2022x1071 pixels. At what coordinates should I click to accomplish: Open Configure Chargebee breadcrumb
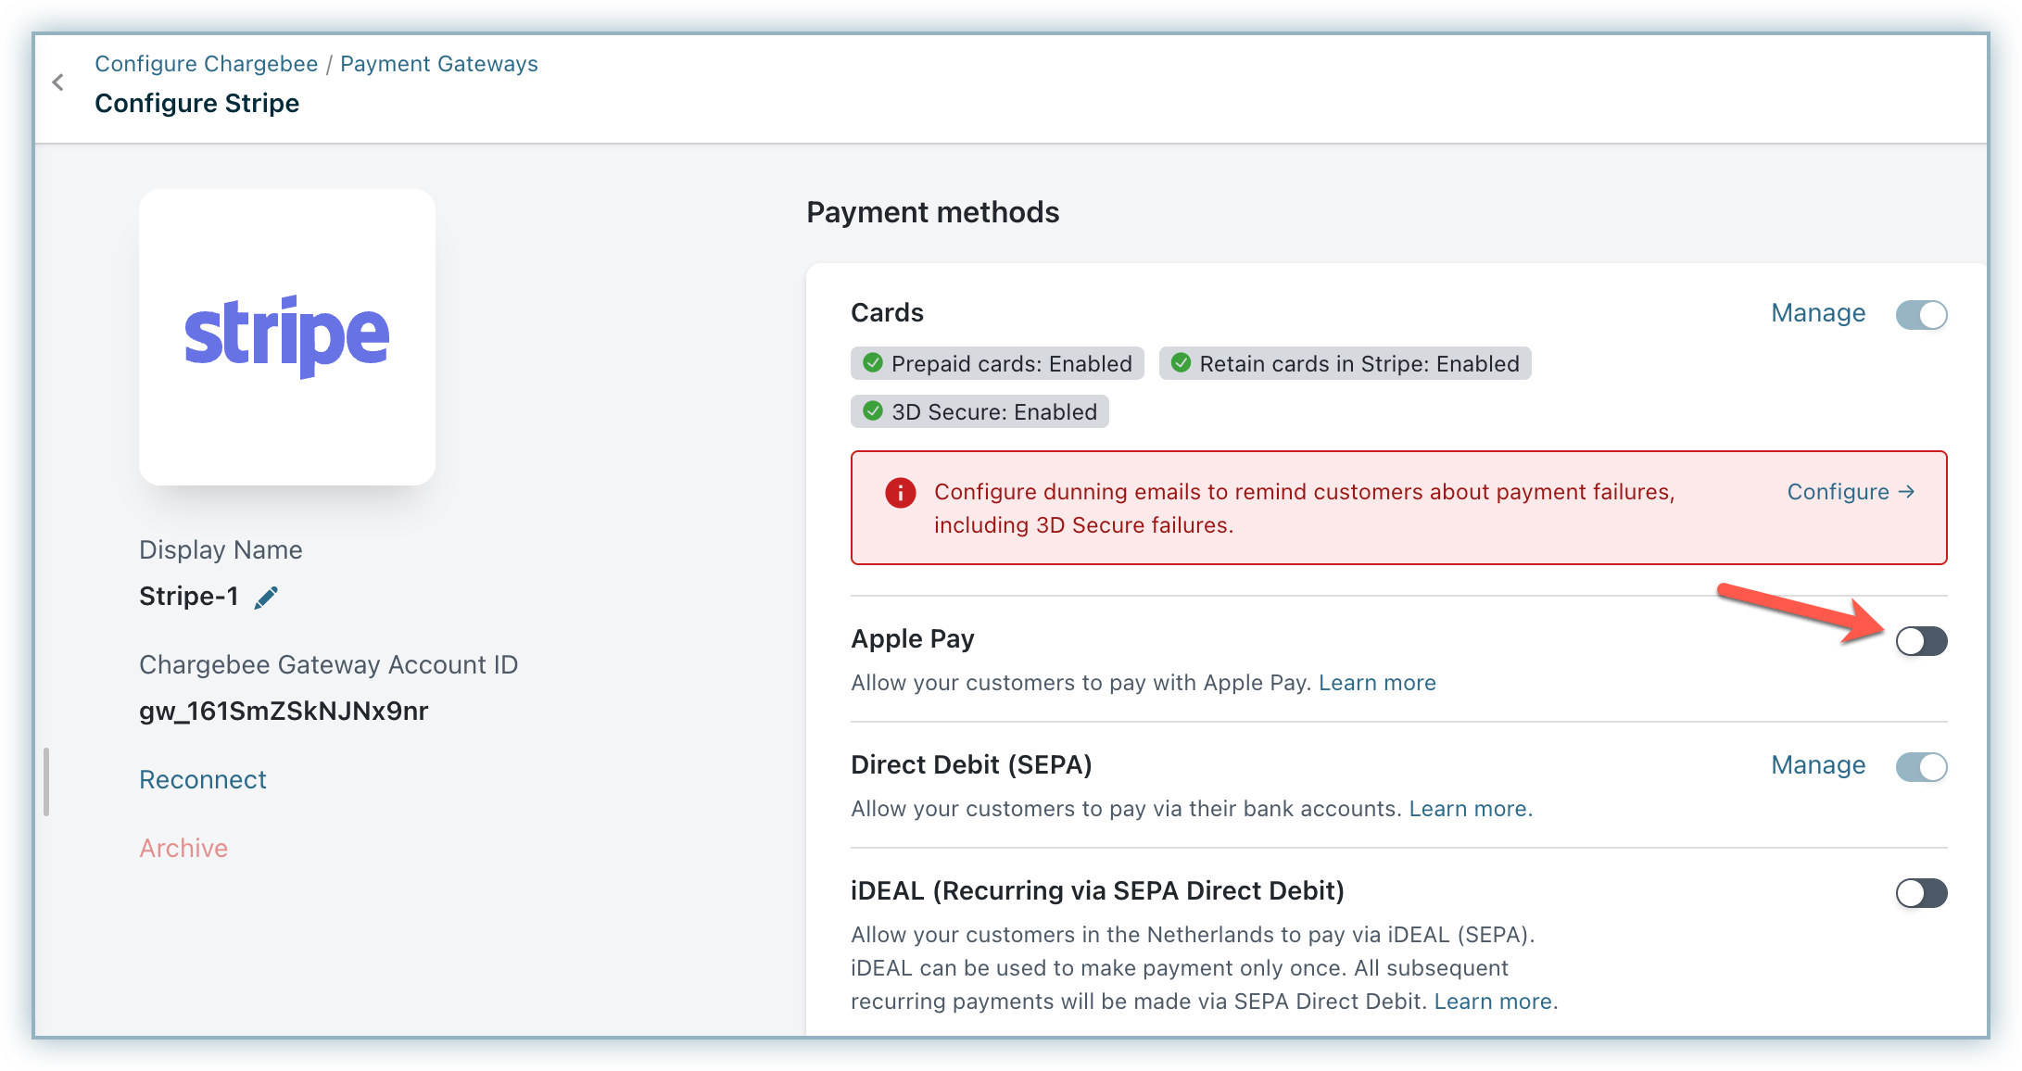206,64
